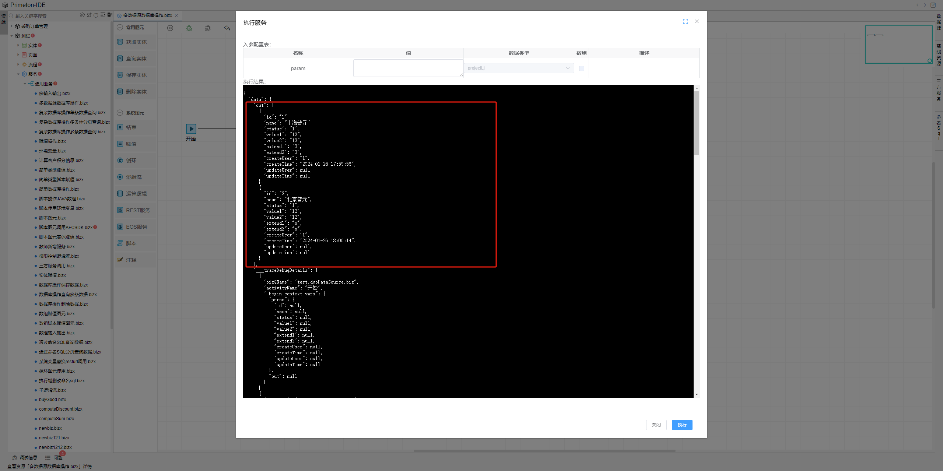Click the 开始 start node on canvas
Image resolution: width=943 pixels, height=471 pixels.
[x=191, y=129]
